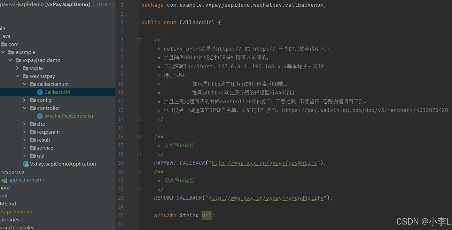
Task: Fold the comment block using line 5 gutter arrow
Action: coord(139,40)
